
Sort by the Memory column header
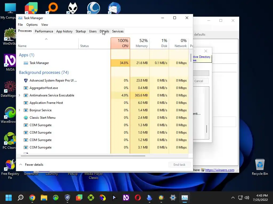coord(140,43)
